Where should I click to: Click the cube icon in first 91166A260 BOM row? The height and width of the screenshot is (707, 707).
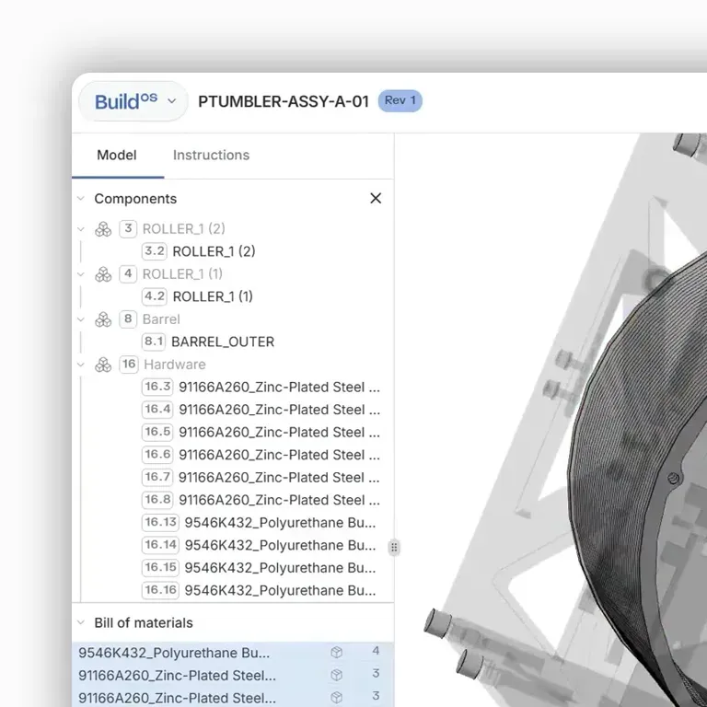click(x=337, y=675)
